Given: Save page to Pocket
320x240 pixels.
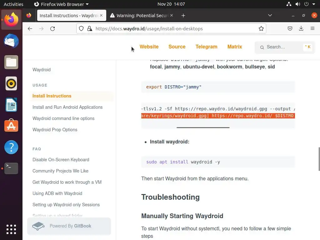Looking at the screenshot, I should click(290, 28).
